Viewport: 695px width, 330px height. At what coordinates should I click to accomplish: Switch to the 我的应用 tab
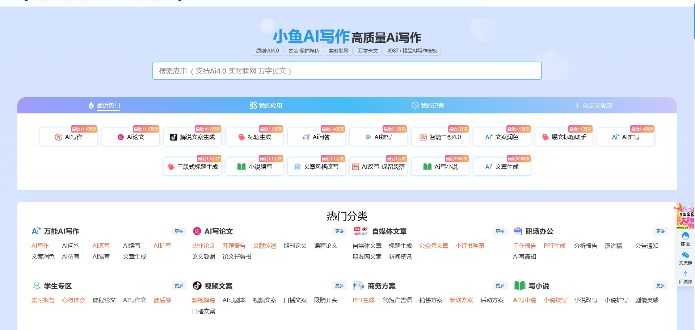[x=266, y=105]
